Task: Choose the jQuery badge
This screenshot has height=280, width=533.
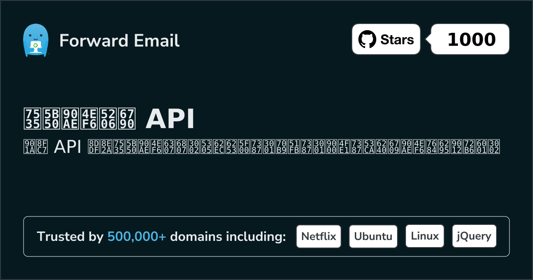Action: tap(474, 236)
